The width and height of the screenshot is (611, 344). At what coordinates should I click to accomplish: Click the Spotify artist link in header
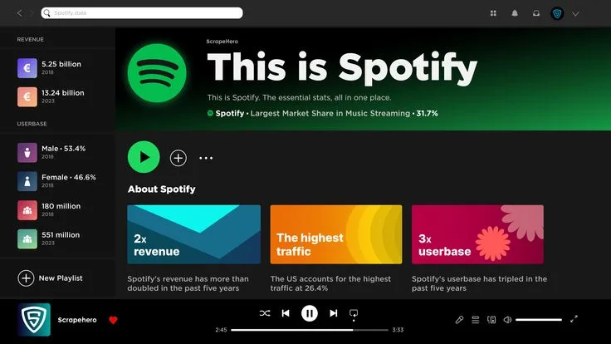click(230, 114)
